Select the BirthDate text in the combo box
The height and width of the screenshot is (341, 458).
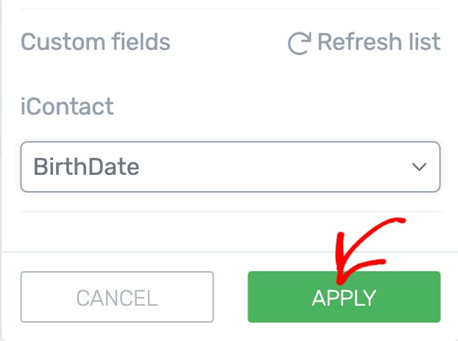click(87, 167)
